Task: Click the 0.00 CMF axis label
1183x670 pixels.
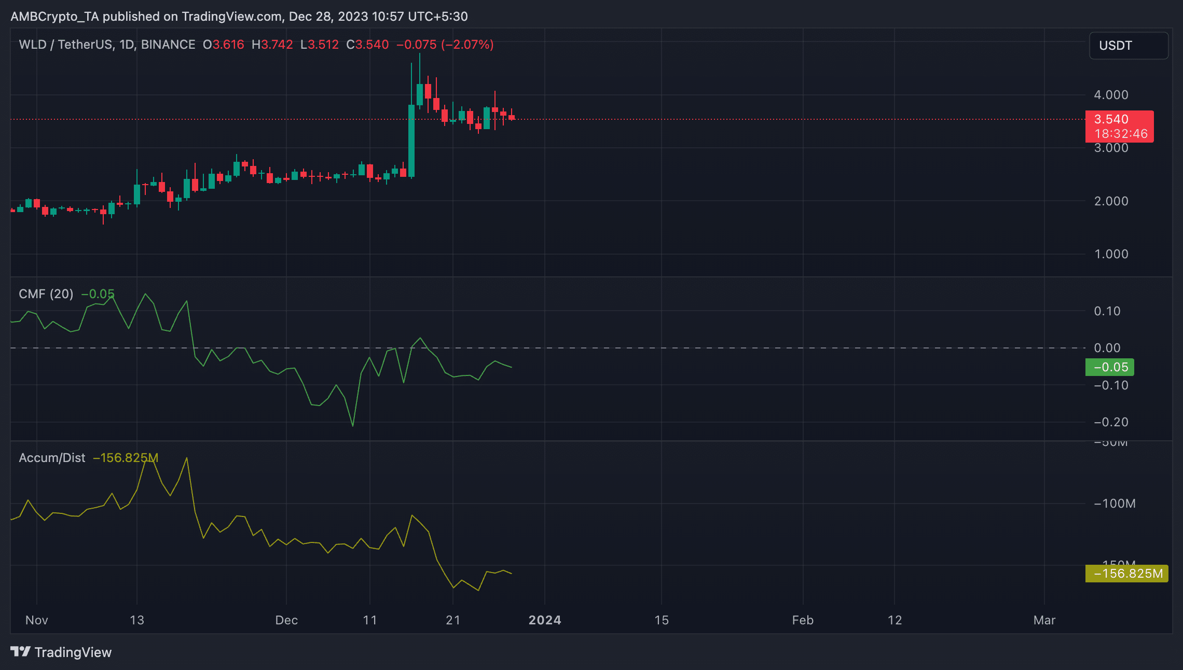Action: (1107, 348)
